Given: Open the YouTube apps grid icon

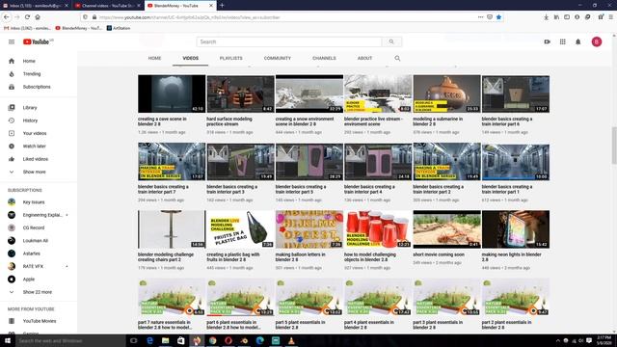Looking at the screenshot, I should click(563, 41).
